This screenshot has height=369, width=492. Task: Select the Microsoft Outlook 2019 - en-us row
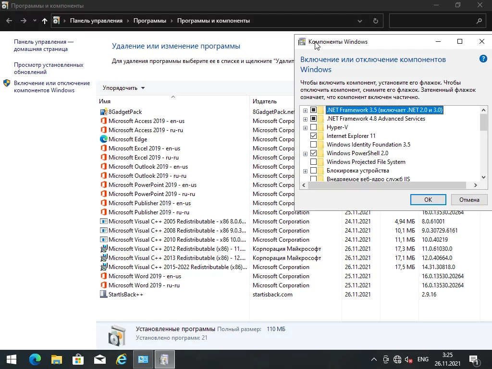[197, 167]
